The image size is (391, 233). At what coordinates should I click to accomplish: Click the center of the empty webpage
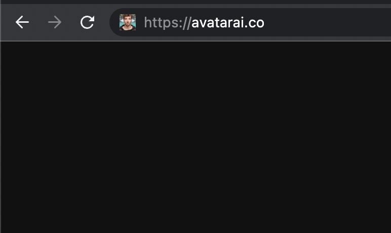click(195, 137)
